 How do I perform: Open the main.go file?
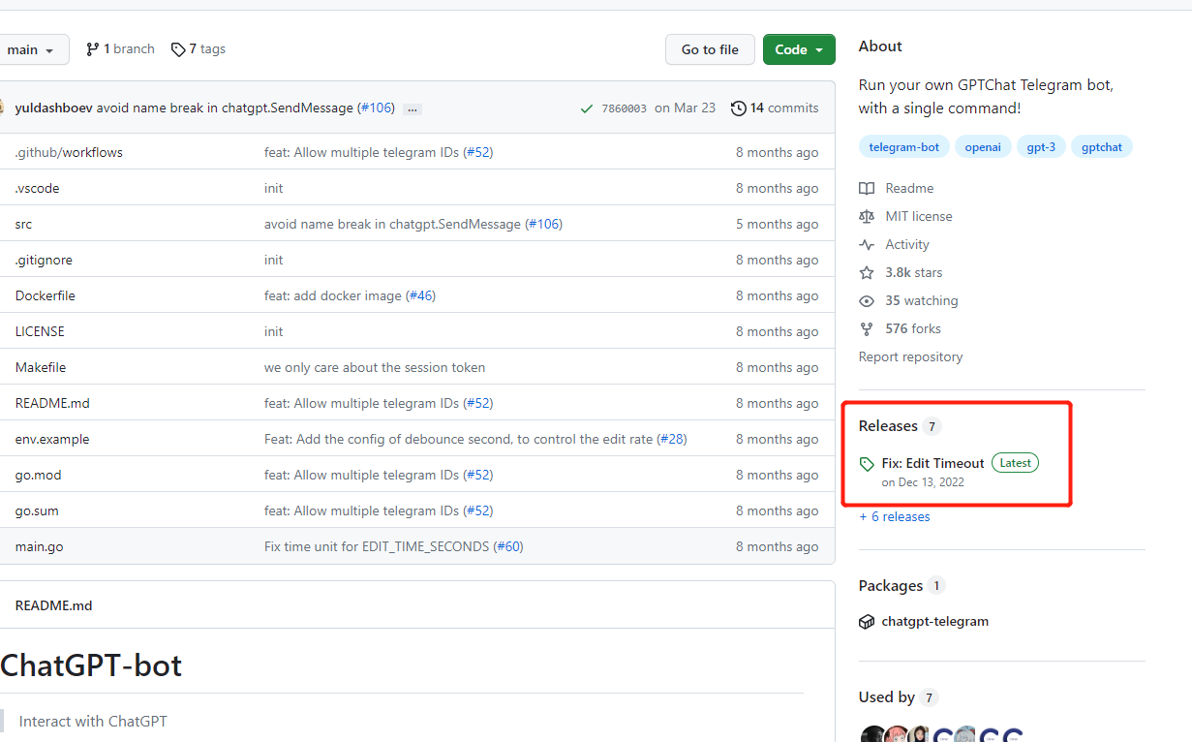point(40,546)
